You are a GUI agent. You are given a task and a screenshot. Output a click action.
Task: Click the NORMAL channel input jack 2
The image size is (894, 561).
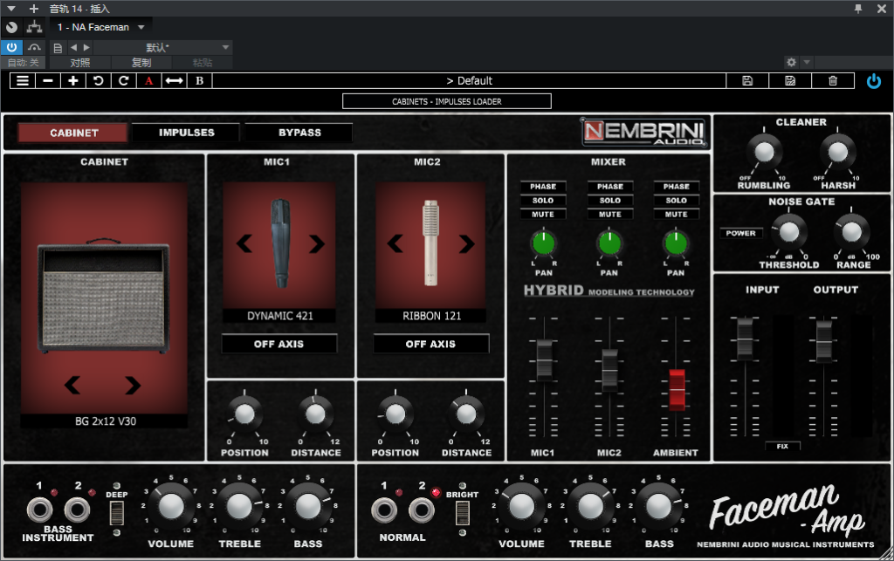click(x=422, y=510)
